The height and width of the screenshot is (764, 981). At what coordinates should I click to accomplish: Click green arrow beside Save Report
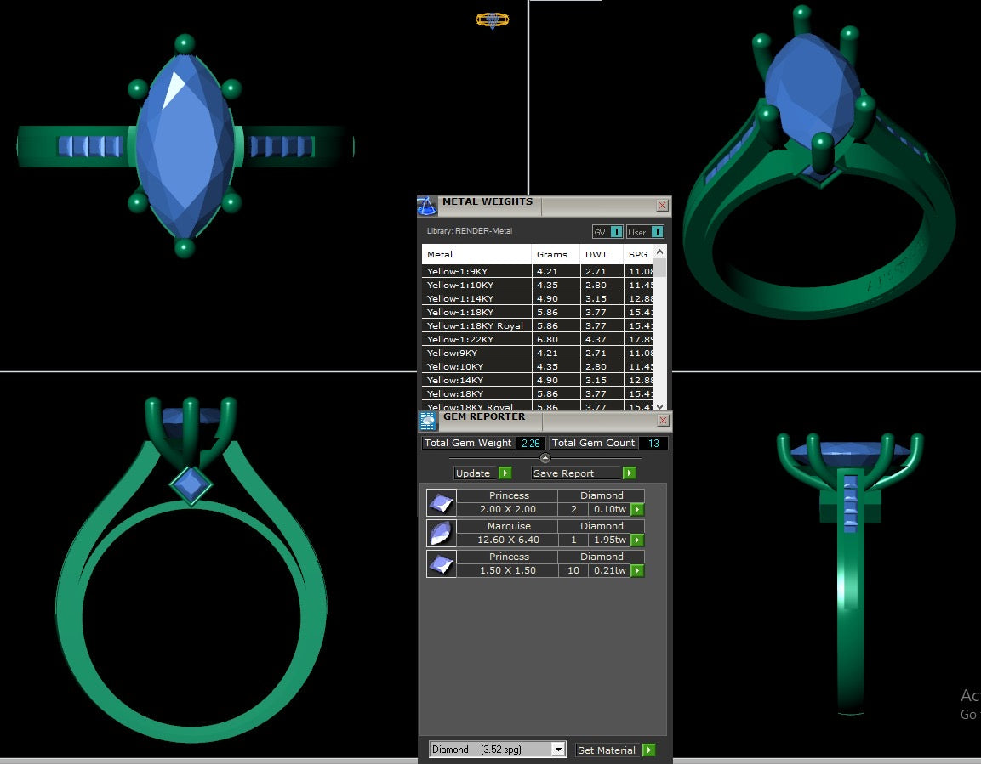(630, 473)
